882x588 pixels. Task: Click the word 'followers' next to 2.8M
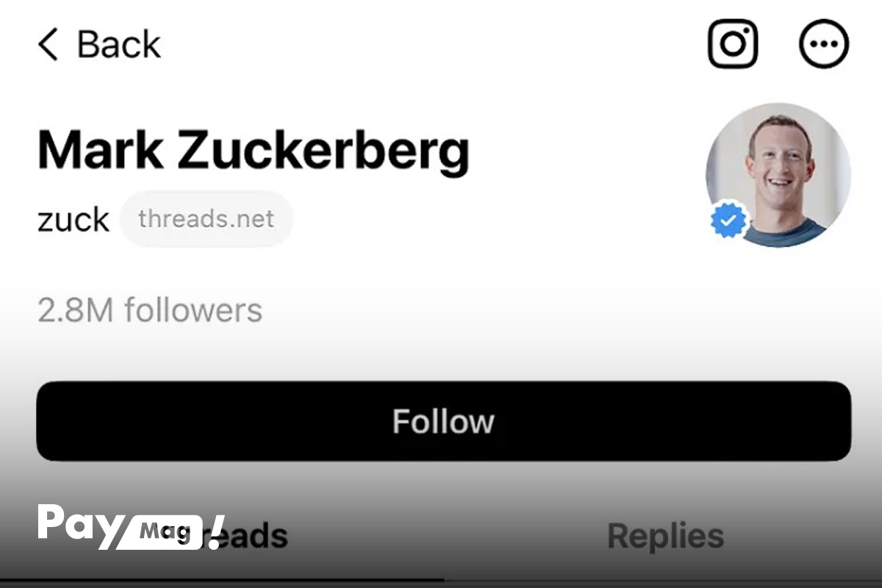(x=193, y=310)
